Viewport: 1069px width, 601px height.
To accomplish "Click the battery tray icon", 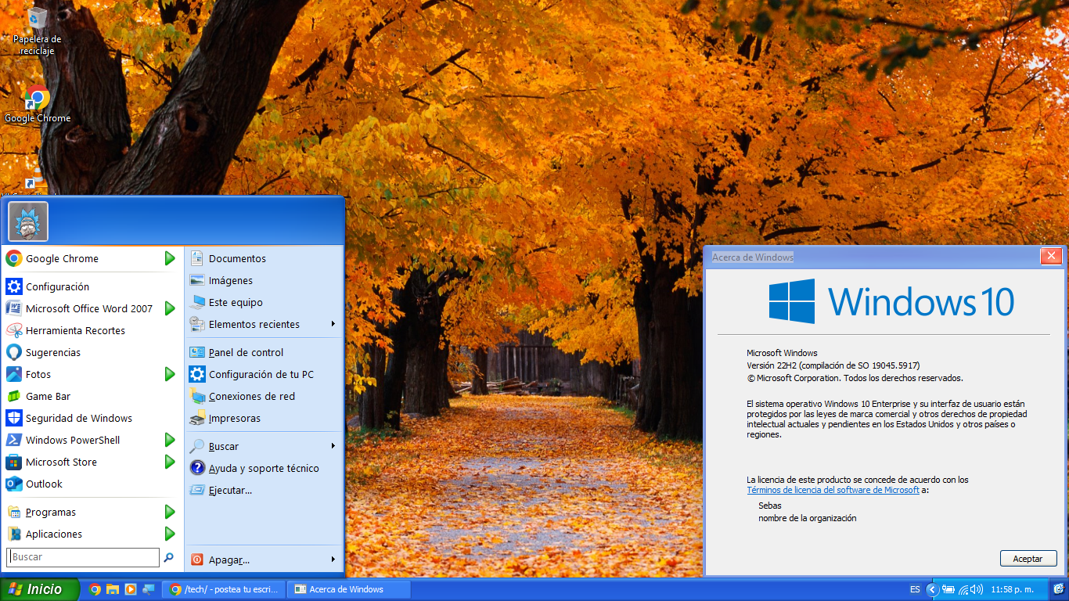I will click(x=948, y=589).
